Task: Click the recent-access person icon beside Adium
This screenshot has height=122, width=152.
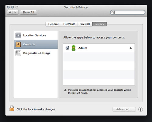Action: (x=131, y=48)
